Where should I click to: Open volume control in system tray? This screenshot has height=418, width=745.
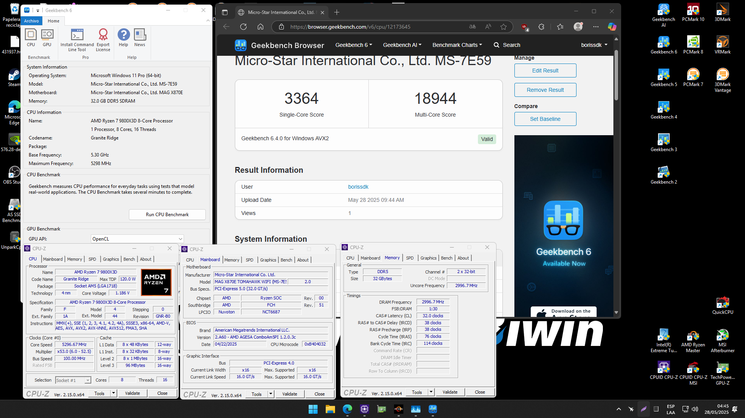(x=695, y=409)
